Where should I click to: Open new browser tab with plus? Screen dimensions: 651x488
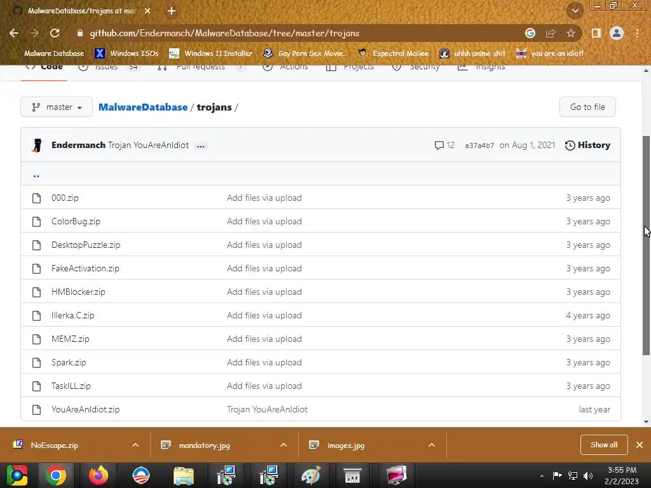pyautogui.click(x=172, y=11)
